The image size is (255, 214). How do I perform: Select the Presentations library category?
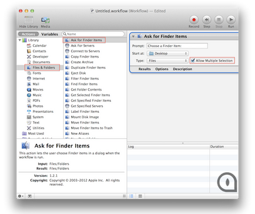point(43,112)
